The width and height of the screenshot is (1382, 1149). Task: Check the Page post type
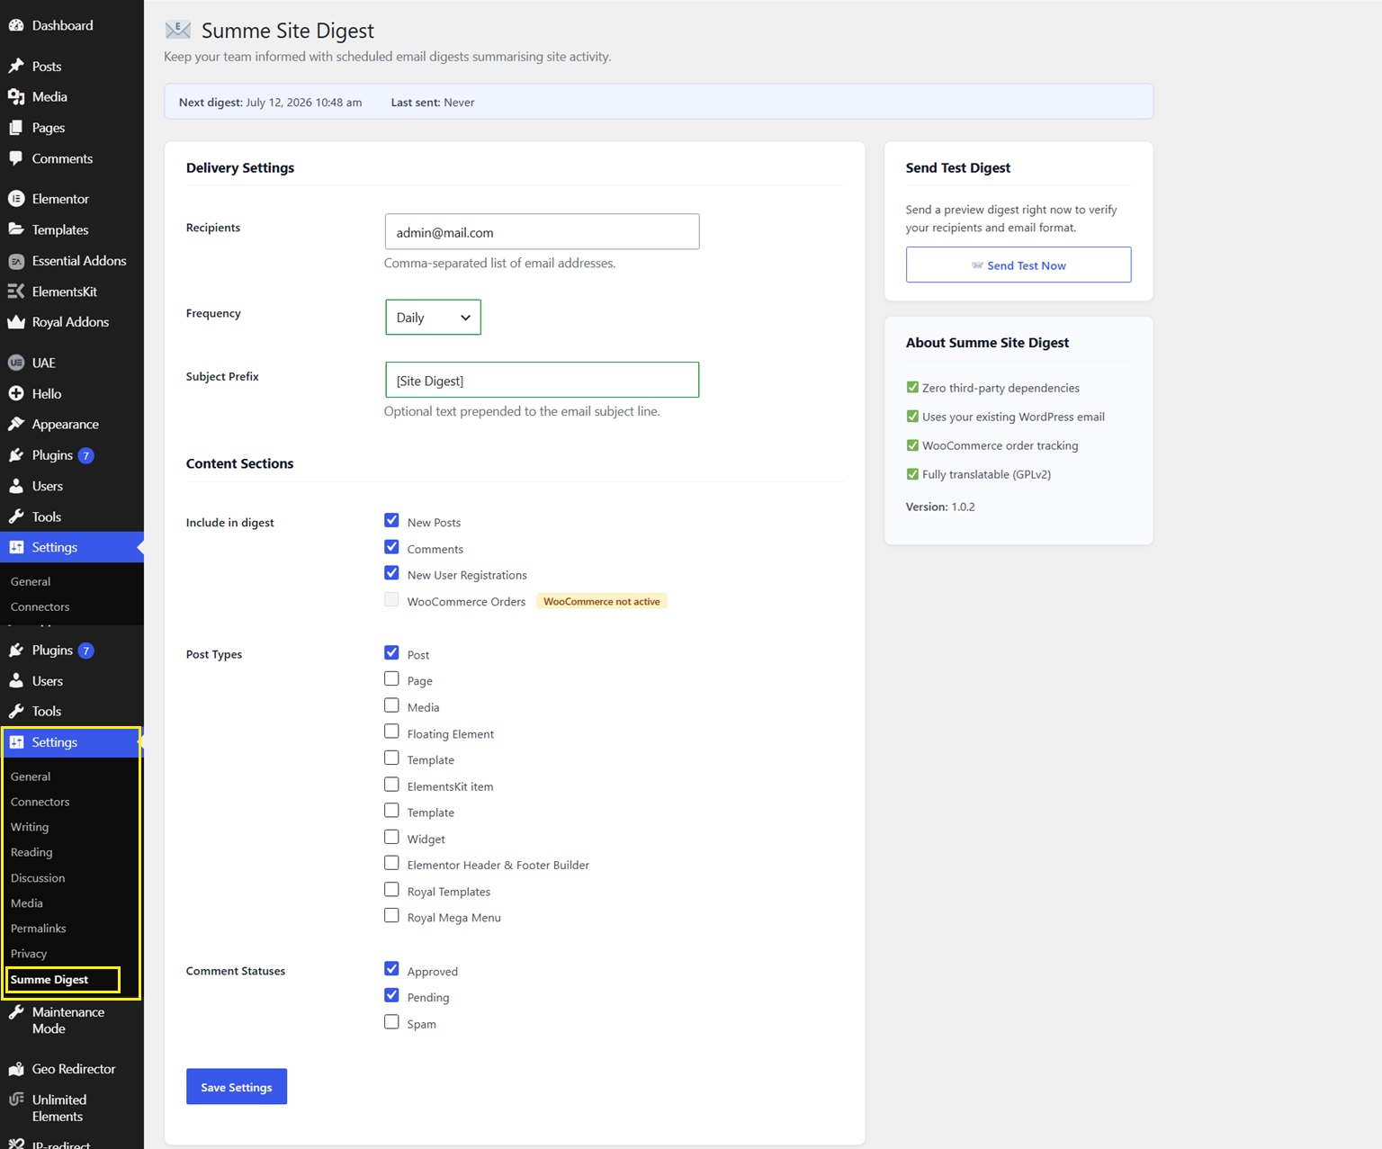tap(391, 678)
